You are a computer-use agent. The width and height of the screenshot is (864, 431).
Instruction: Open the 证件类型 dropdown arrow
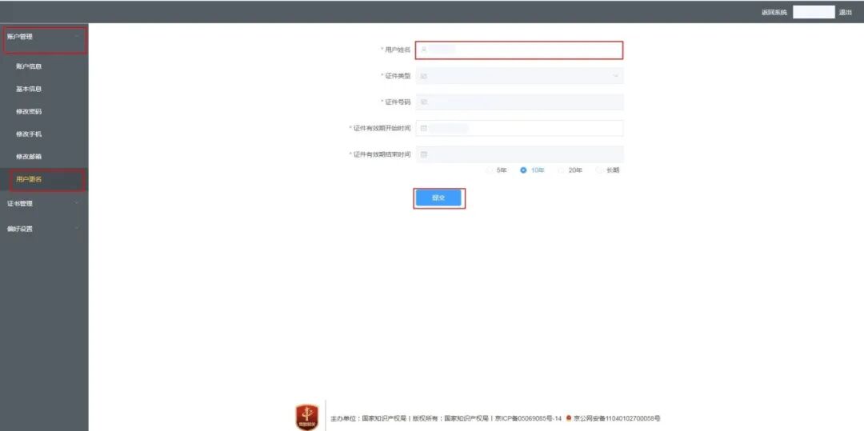click(x=616, y=76)
